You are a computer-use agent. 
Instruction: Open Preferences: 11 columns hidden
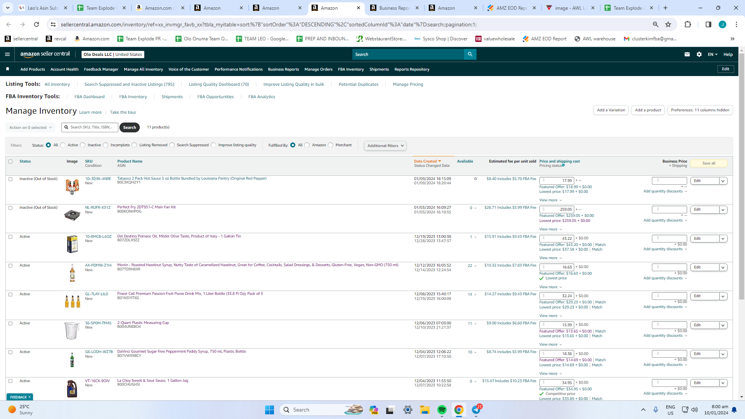pyautogui.click(x=700, y=110)
